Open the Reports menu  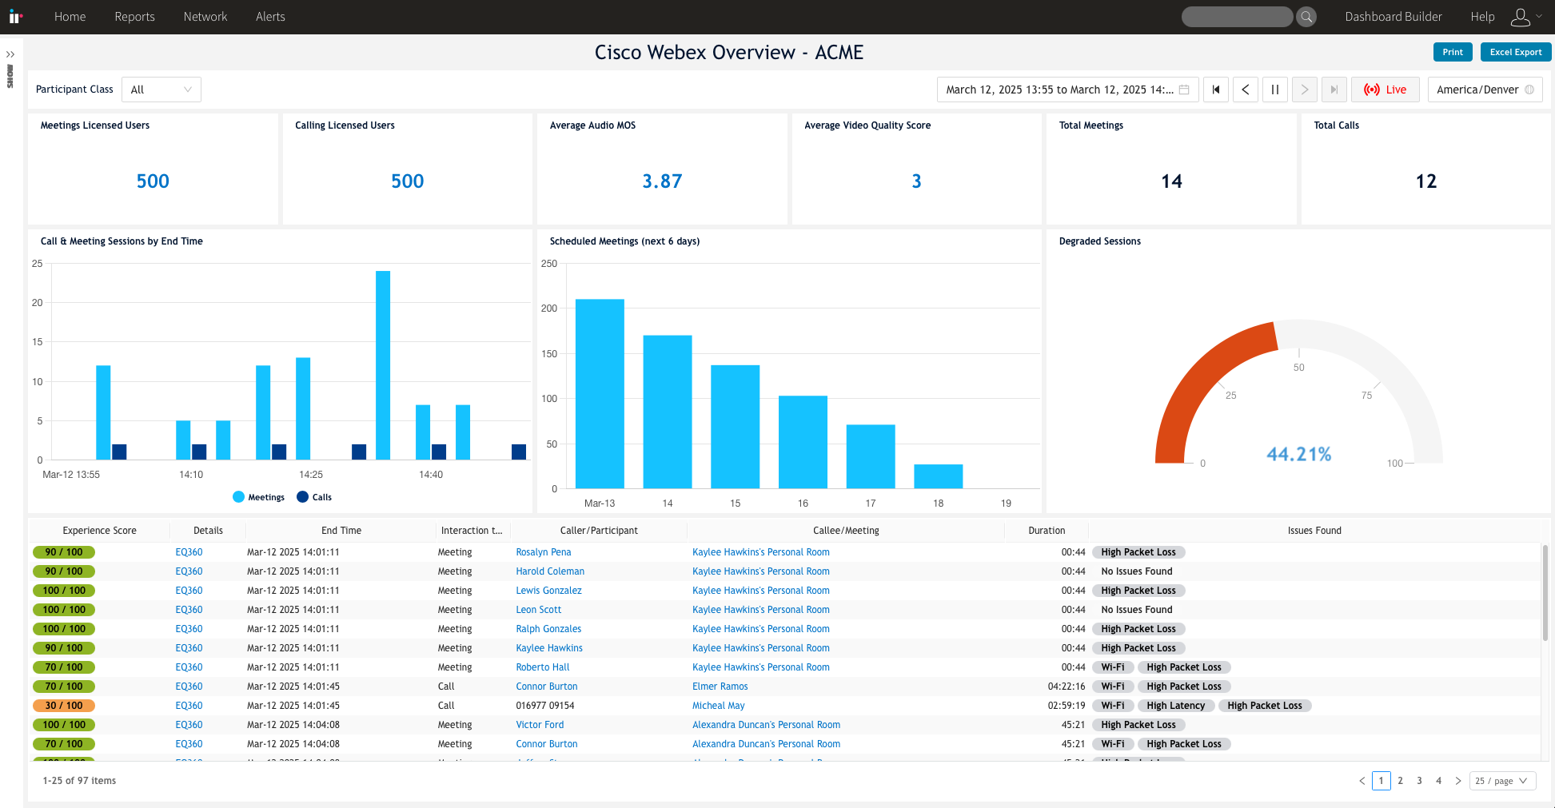134,16
